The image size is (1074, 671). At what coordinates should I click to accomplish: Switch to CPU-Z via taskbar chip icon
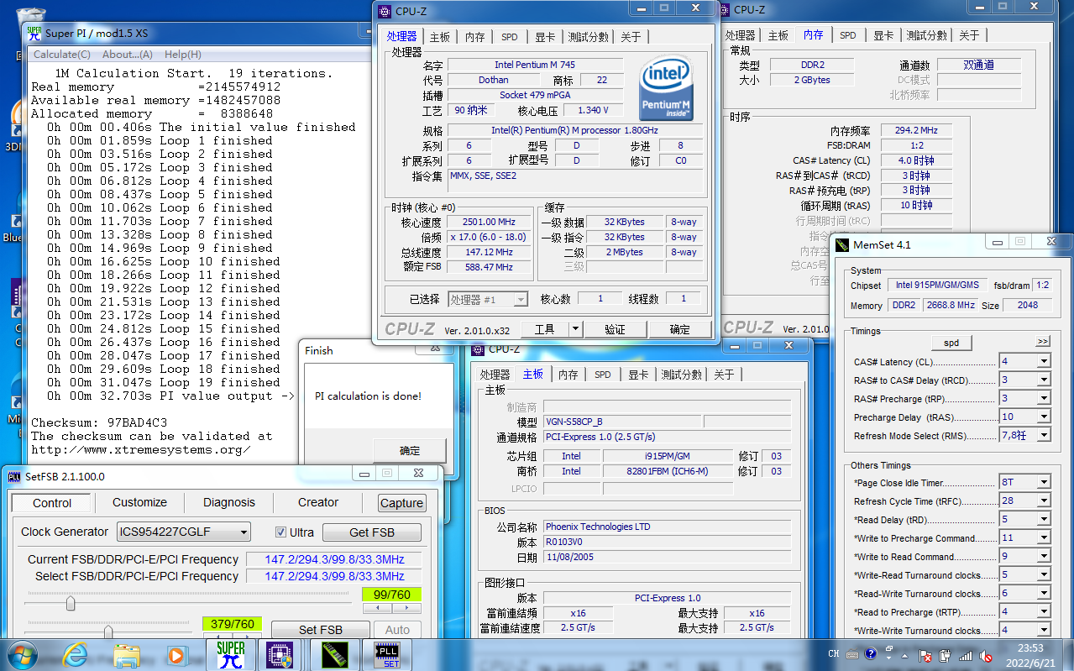[x=278, y=655]
